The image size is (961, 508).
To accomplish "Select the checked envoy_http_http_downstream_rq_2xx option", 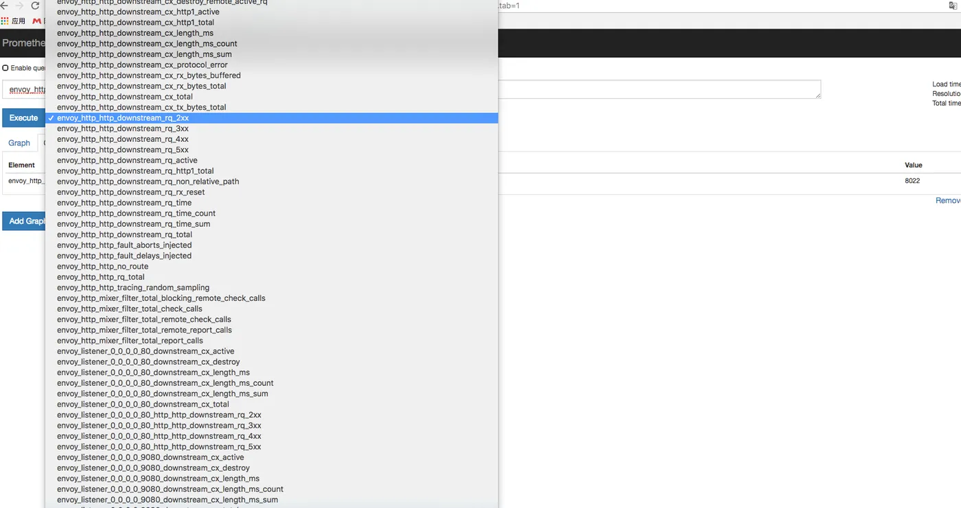I will (272, 118).
